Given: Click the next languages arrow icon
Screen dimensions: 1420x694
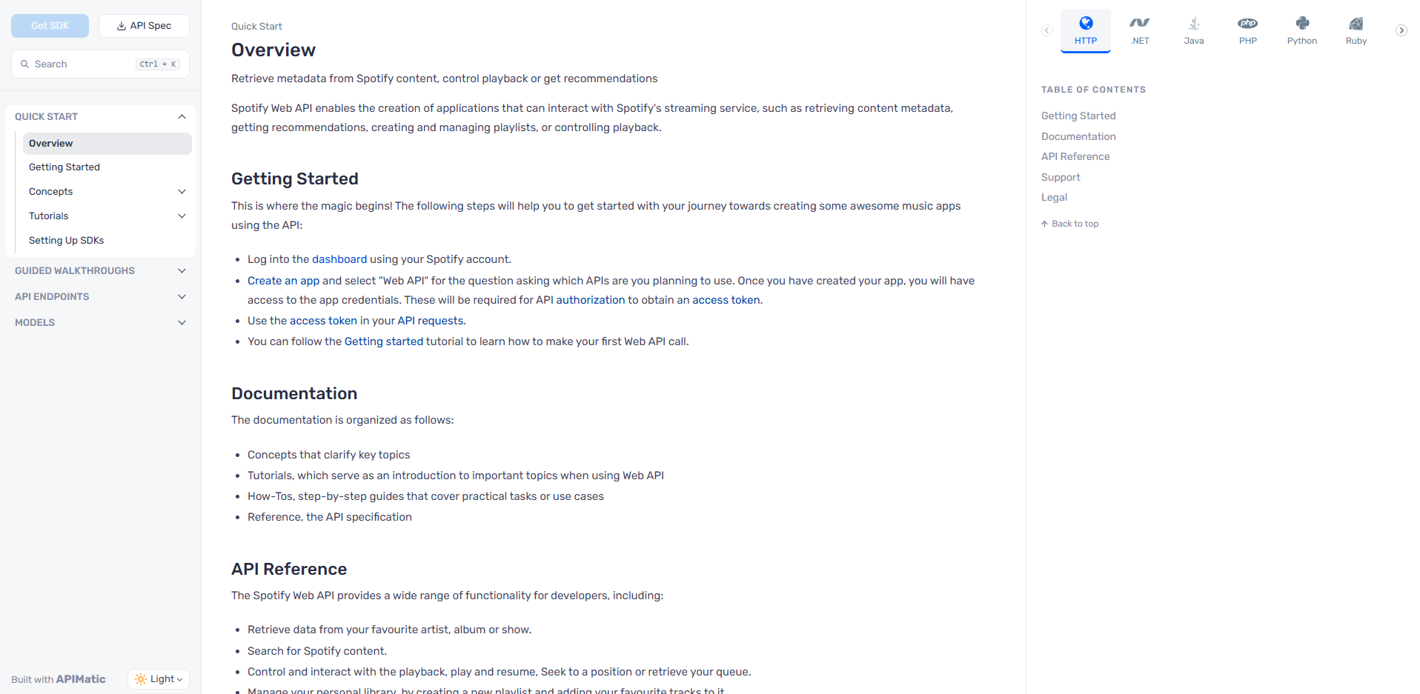Looking at the screenshot, I should [1401, 30].
